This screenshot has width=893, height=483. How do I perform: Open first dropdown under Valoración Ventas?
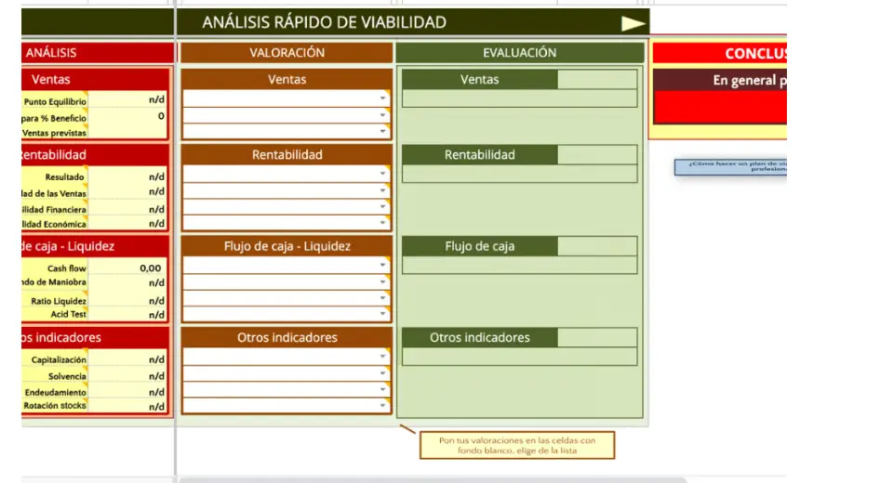pyautogui.click(x=382, y=98)
